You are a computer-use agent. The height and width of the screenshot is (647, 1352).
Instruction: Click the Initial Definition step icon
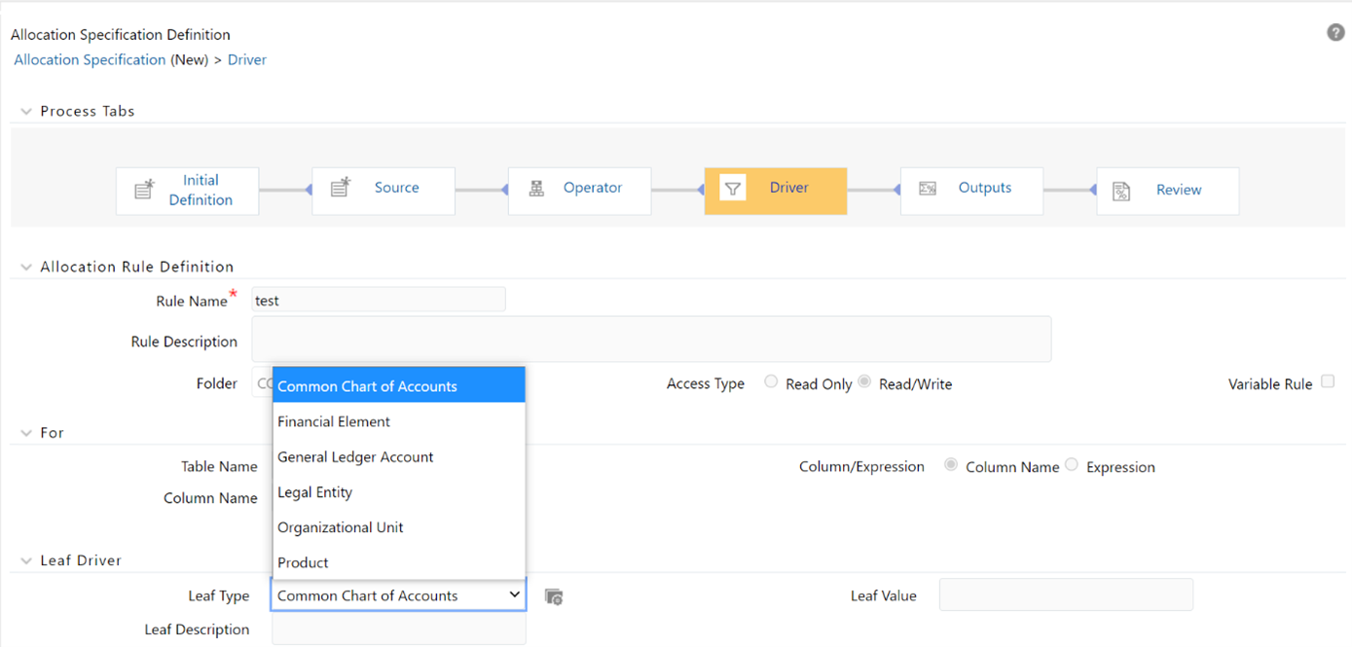coord(144,190)
